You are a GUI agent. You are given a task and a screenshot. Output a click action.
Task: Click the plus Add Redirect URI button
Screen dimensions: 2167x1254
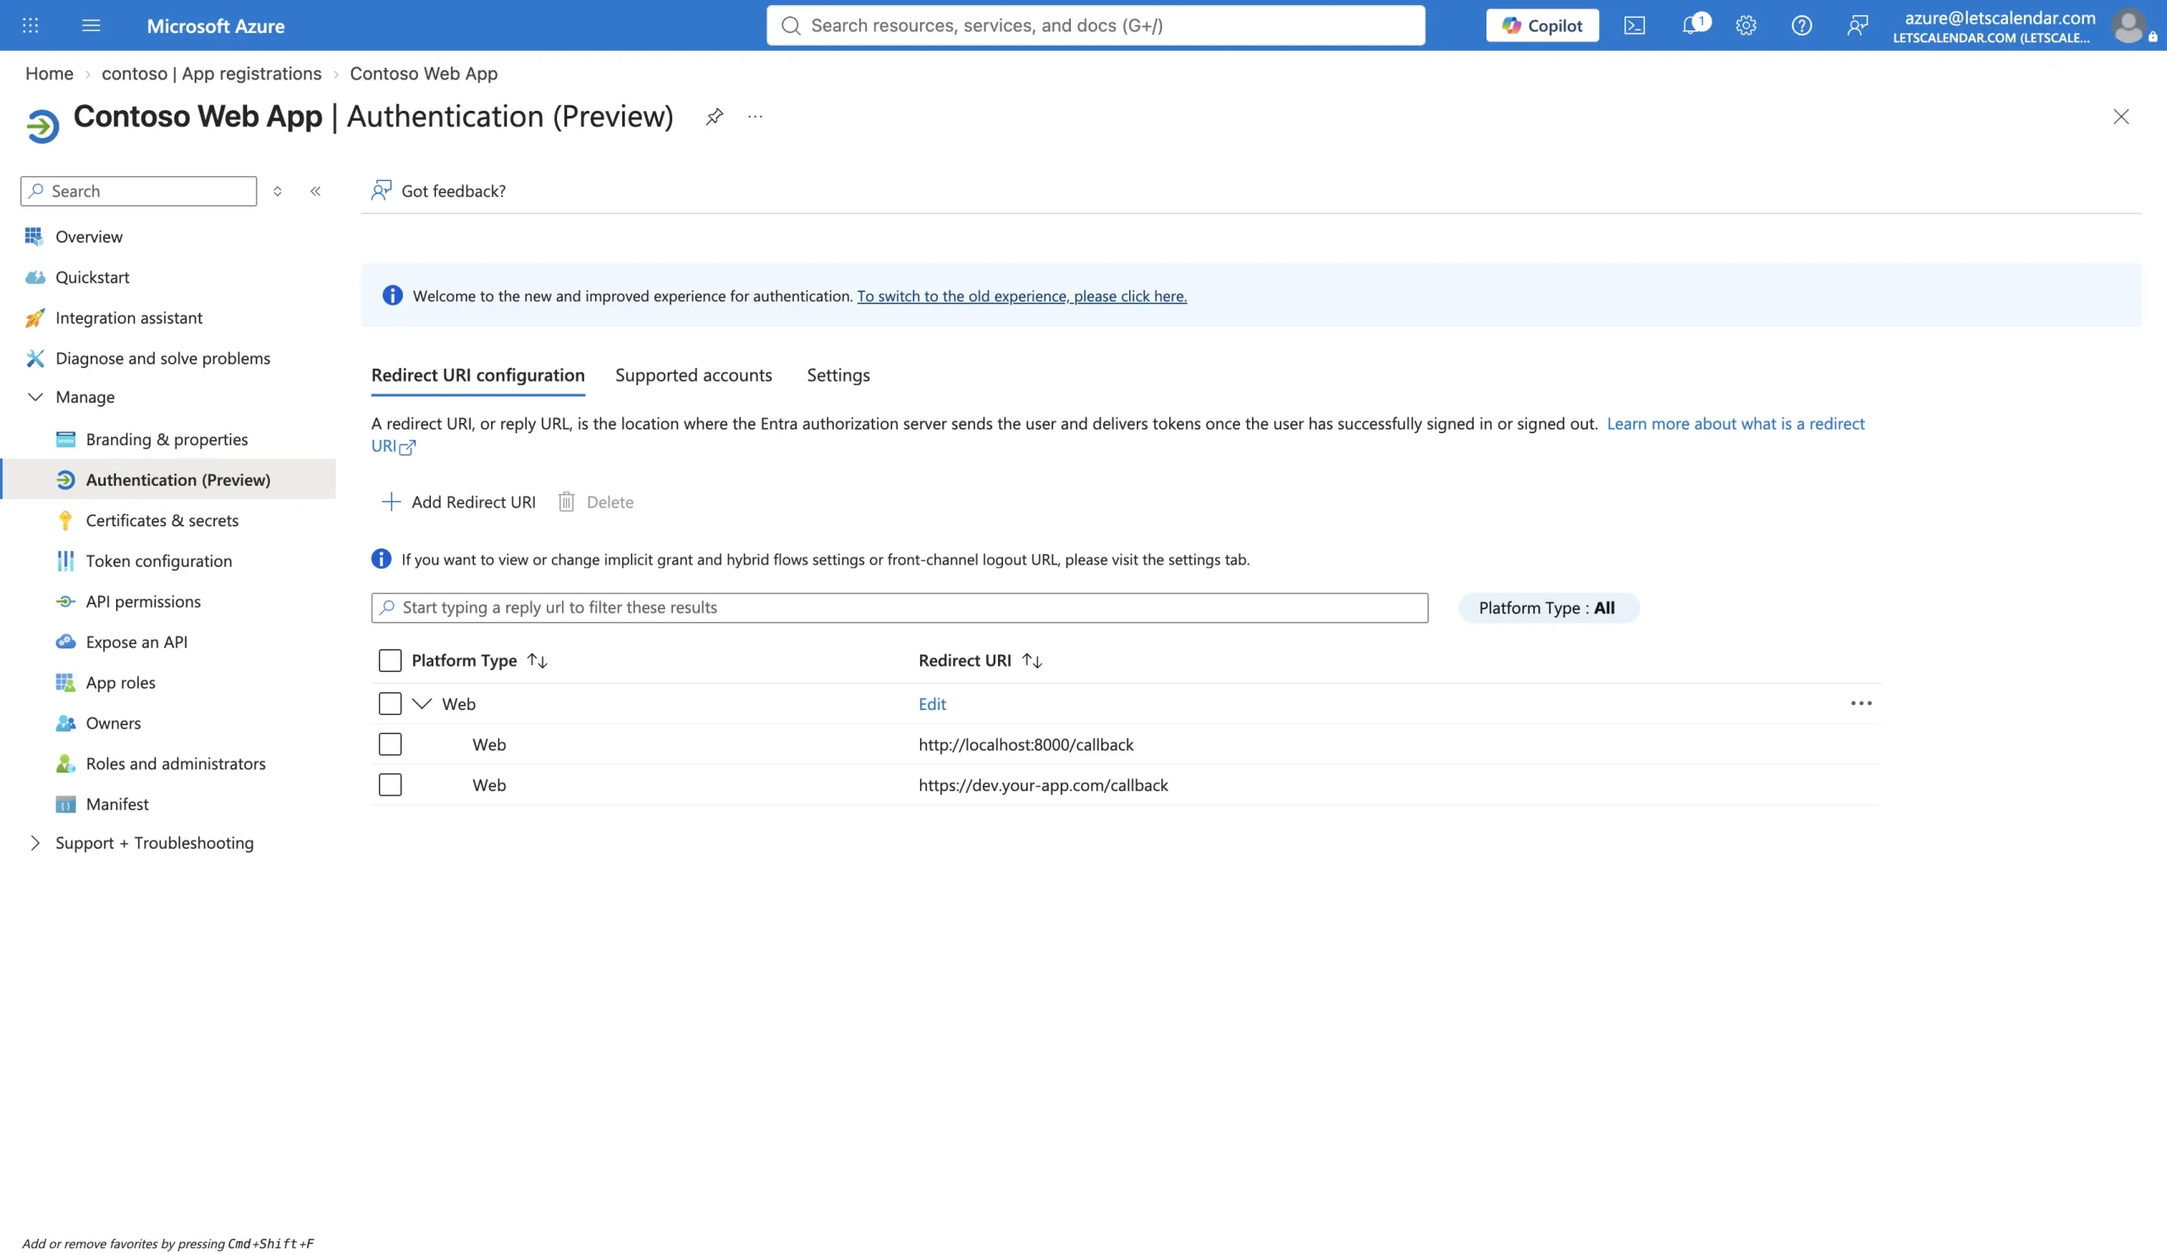tap(457, 502)
